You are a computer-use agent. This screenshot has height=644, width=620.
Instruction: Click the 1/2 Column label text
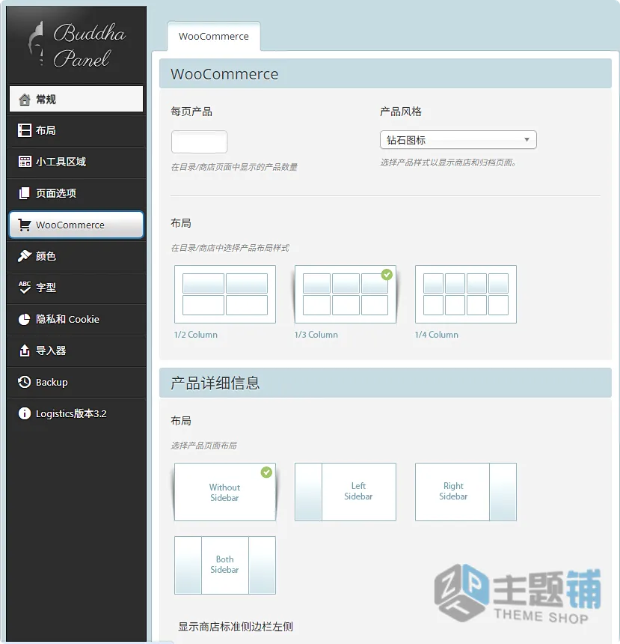196,335
